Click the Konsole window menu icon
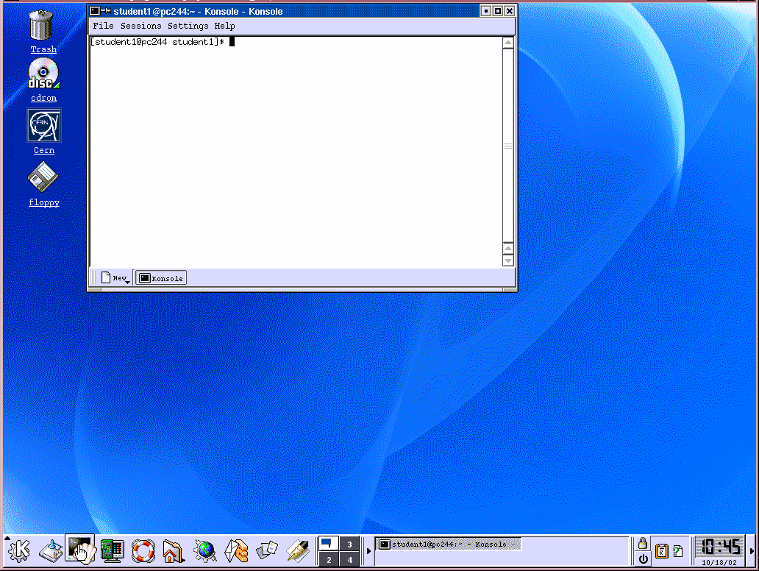The image size is (759, 571). point(95,11)
